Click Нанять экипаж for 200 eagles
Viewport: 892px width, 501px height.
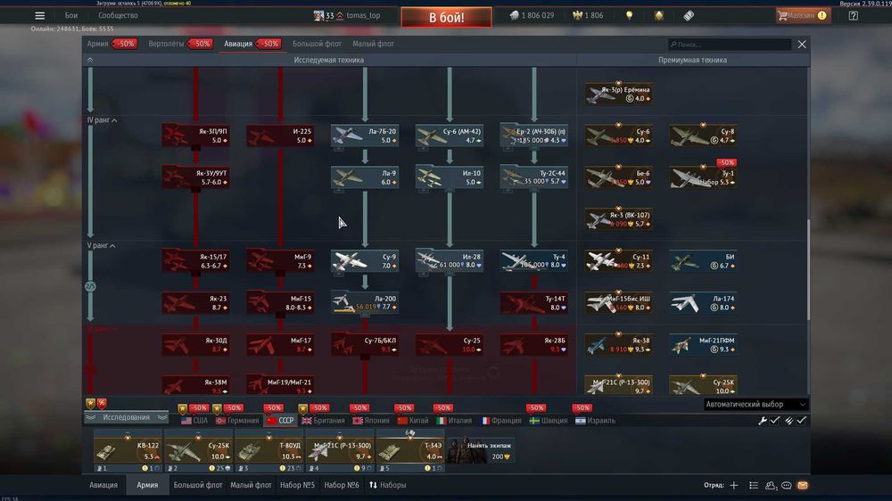[482, 450]
